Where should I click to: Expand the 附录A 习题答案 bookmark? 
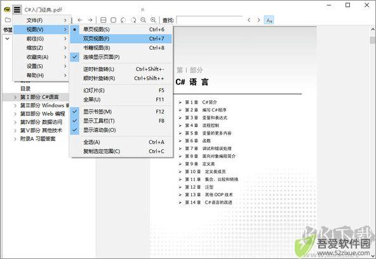coord(15,139)
